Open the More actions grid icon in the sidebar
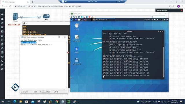Screen dimensions: 185x104 coord(2,36)
